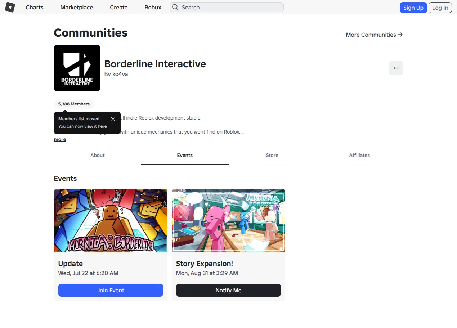Go to the Create page
Viewport: 457px width, 328px height.
[x=119, y=7]
